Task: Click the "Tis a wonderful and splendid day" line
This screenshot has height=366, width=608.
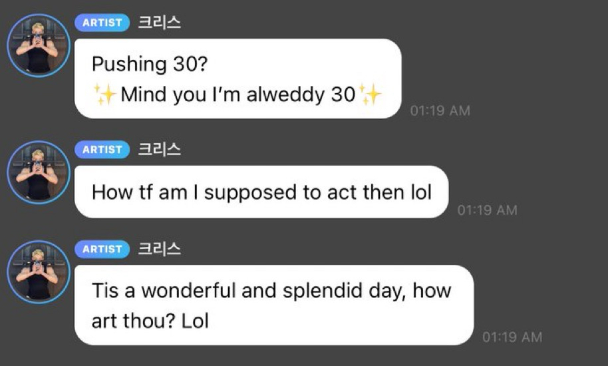Action: click(x=271, y=291)
